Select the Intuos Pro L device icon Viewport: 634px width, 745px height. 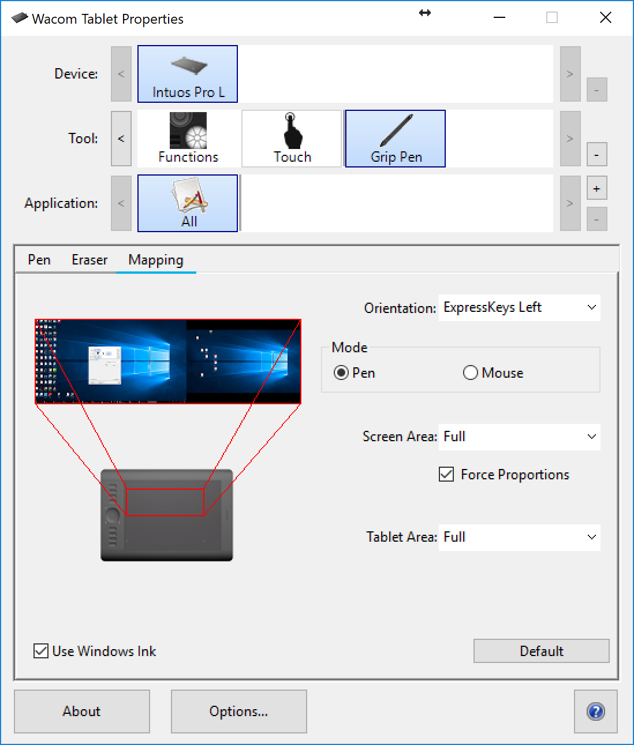188,74
